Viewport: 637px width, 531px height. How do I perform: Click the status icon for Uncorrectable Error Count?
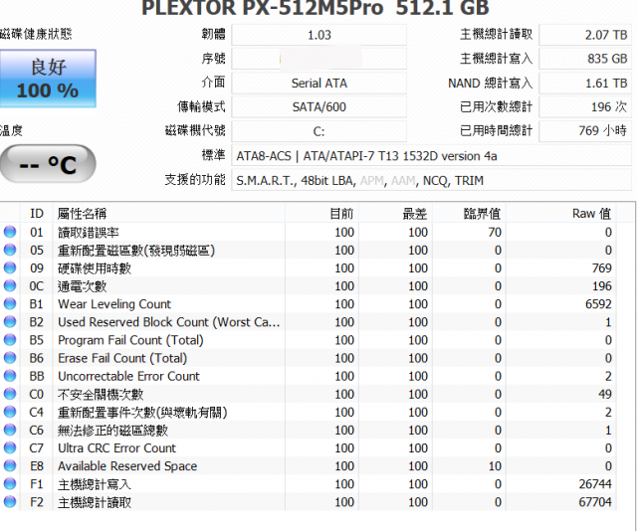click(10, 376)
